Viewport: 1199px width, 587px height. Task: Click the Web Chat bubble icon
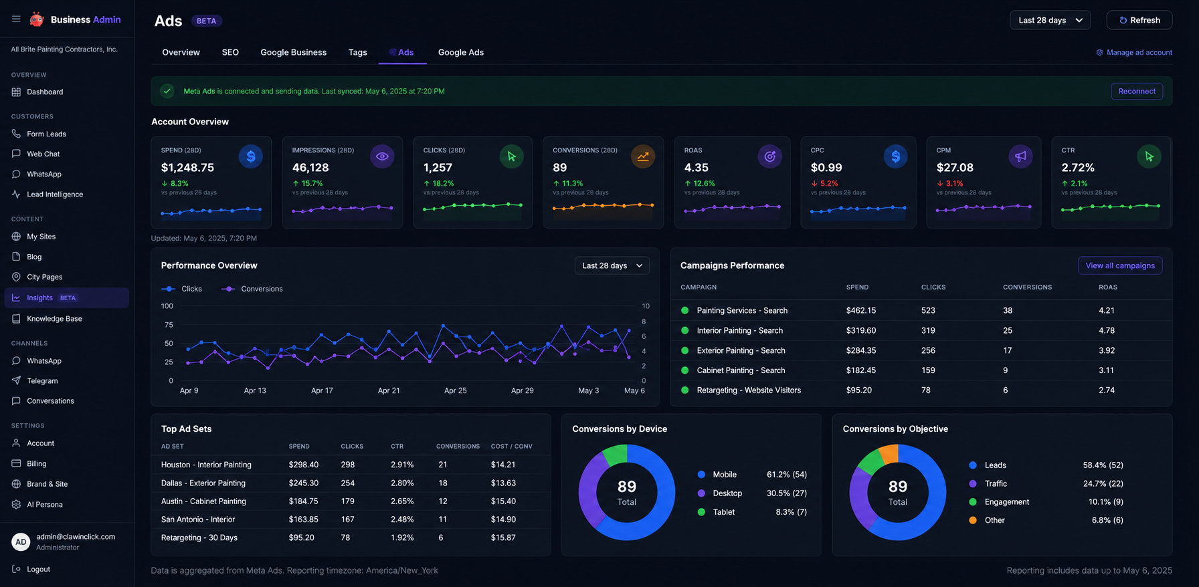pyautogui.click(x=16, y=154)
